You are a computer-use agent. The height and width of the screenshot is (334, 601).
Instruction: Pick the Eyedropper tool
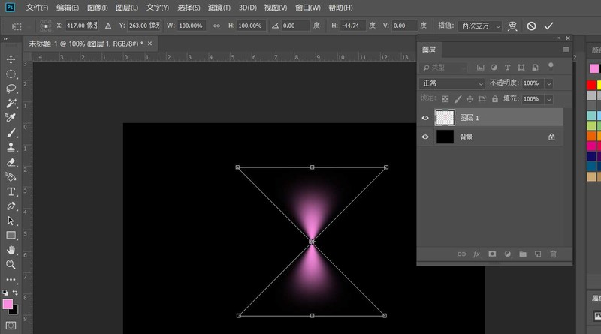point(11,118)
